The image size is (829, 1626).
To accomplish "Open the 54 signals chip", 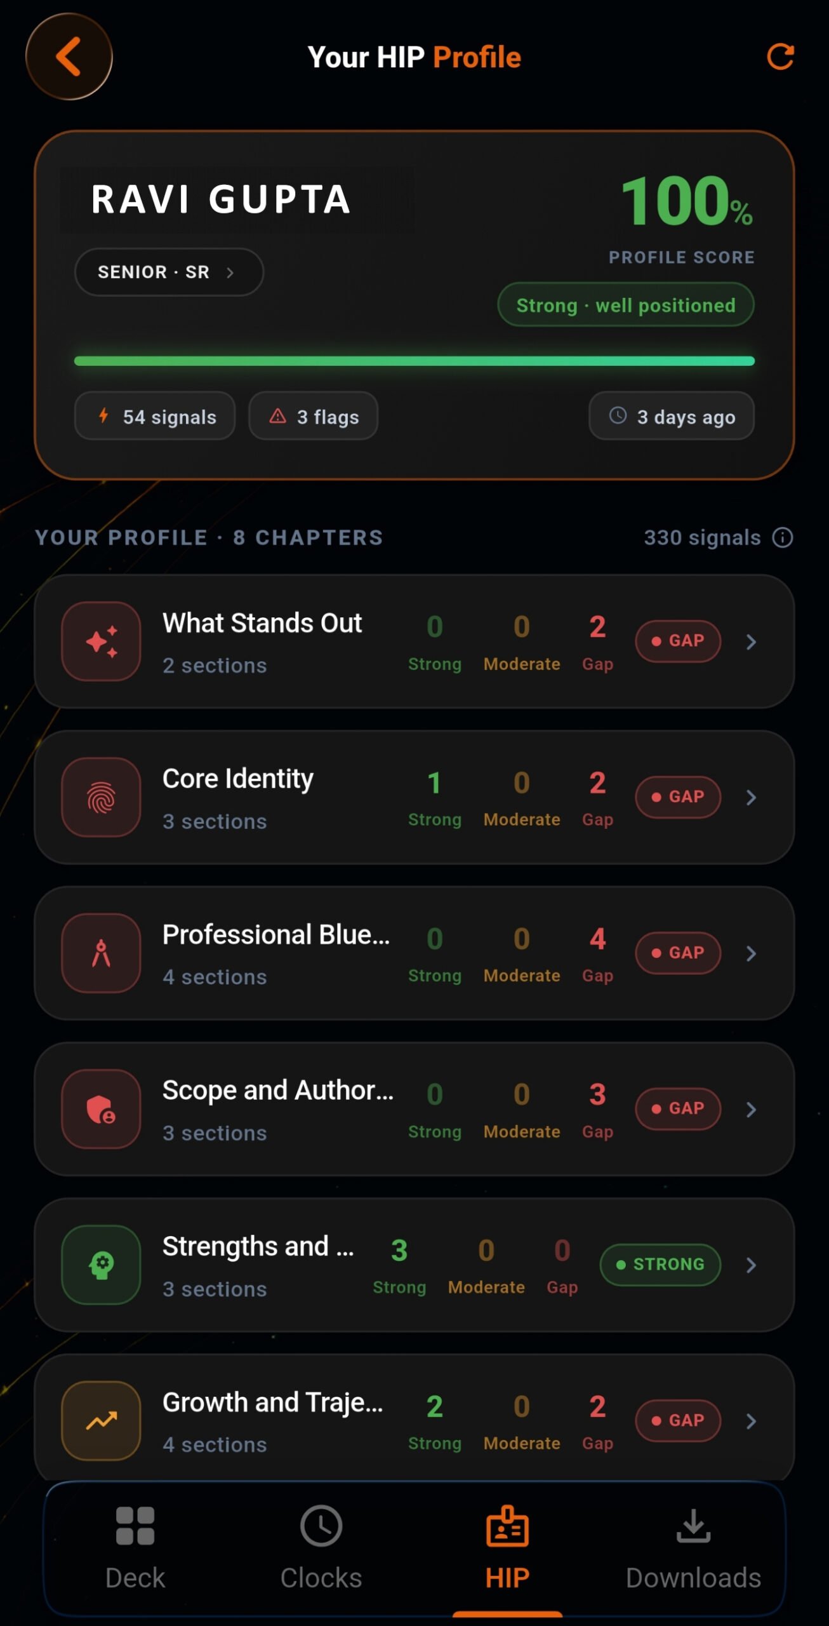I will (155, 416).
